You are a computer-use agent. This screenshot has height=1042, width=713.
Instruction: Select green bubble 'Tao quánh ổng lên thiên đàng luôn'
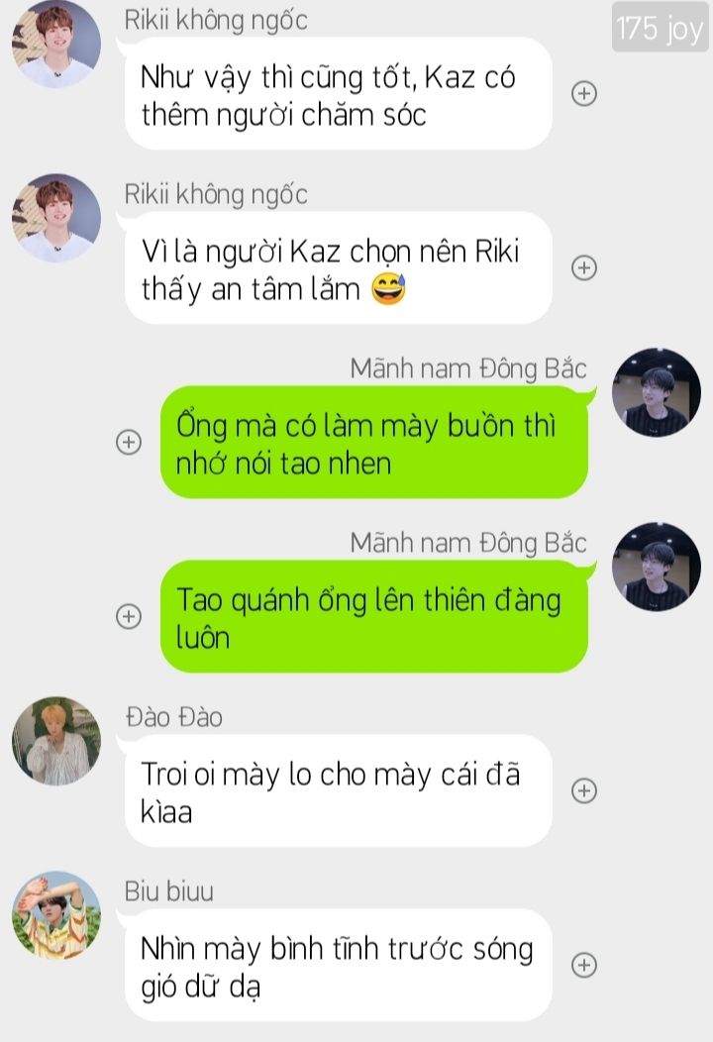point(374,616)
